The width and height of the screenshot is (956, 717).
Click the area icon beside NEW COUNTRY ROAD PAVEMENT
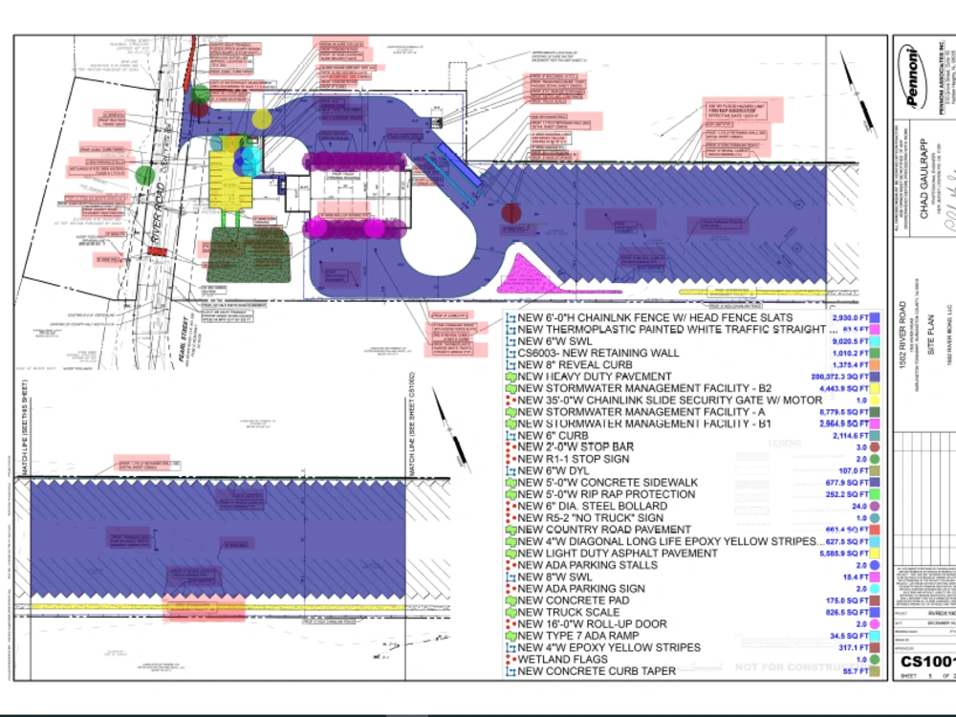click(x=511, y=530)
